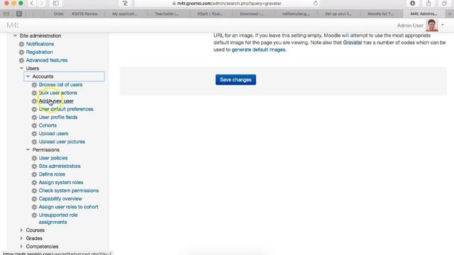Viewport: 454px width, 255px height.
Task: Open Bulk user actions
Action: 58,93
